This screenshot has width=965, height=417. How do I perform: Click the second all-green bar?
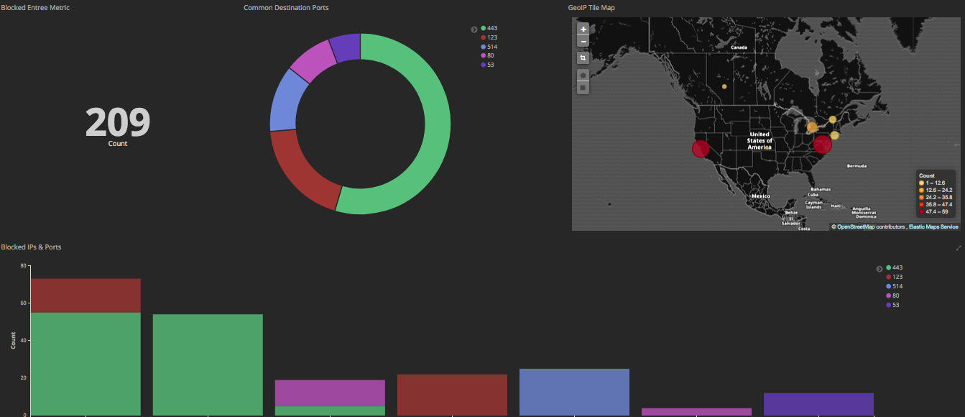click(208, 365)
